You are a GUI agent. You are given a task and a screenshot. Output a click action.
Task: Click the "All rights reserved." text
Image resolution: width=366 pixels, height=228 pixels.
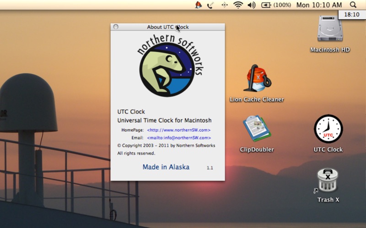[x=136, y=153]
